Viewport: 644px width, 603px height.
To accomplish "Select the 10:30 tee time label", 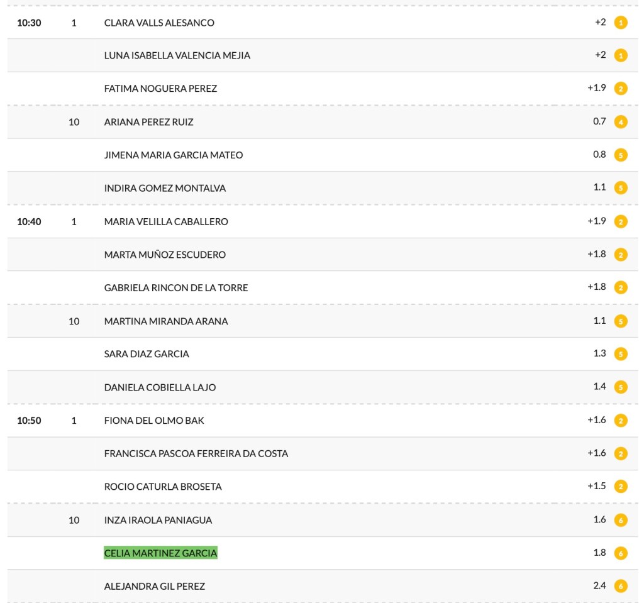I will 29,23.
